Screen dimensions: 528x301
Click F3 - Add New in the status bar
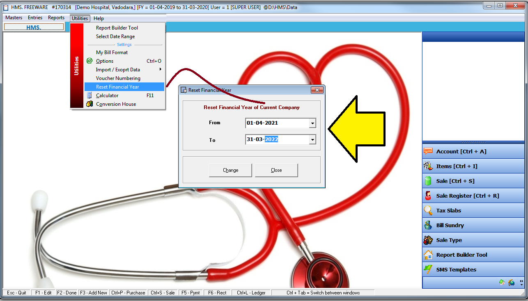point(93,292)
